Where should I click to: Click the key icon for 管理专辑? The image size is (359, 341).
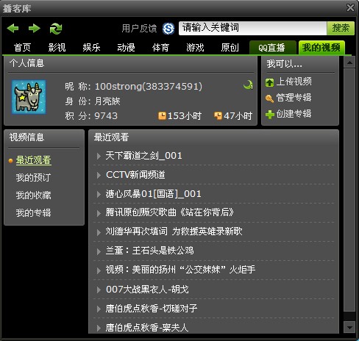tap(269, 98)
